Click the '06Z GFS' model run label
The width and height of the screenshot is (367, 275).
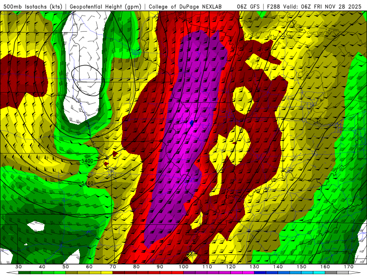coord(248,6)
